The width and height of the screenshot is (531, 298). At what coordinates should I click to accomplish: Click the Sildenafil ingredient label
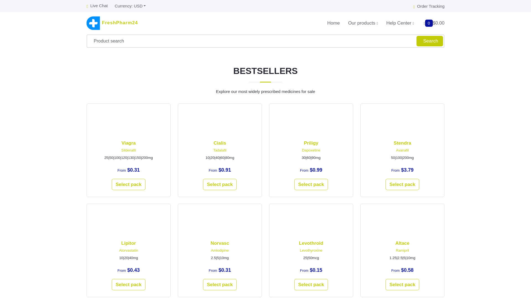pos(129,150)
